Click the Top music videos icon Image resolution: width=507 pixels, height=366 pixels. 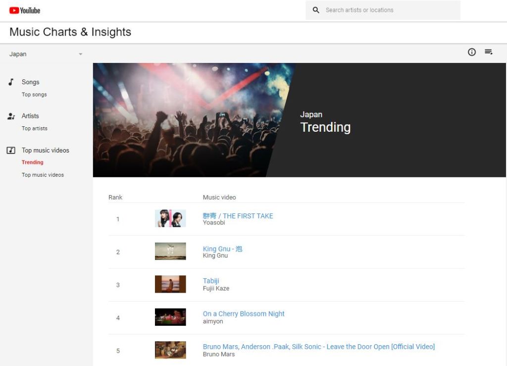(x=11, y=151)
